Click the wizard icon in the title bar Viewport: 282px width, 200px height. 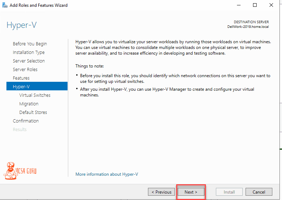click(5, 5)
